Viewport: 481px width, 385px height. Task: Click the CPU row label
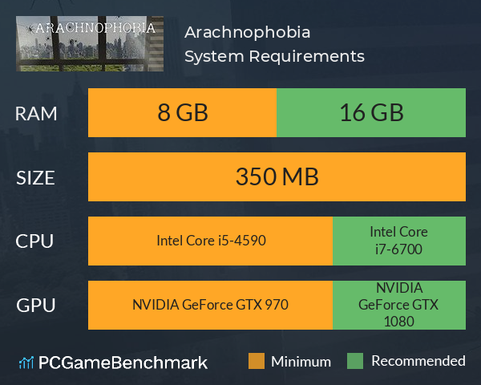[34, 241]
